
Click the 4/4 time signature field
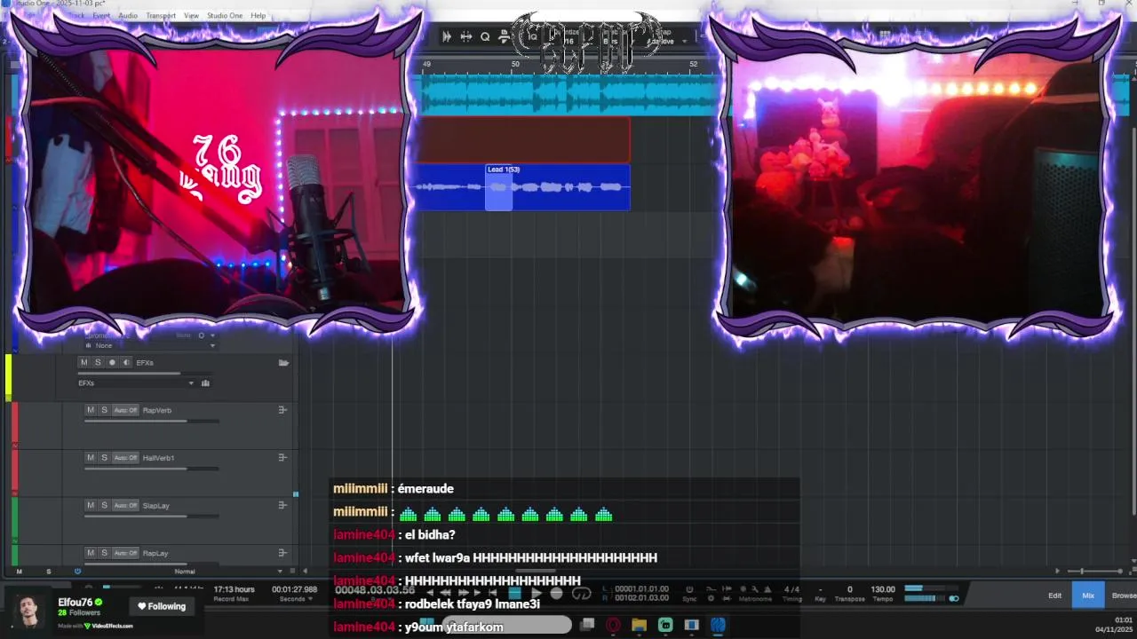click(x=791, y=589)
